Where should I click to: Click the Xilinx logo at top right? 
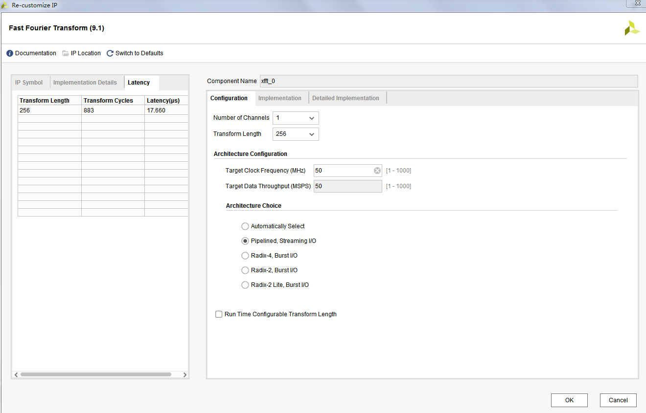point(632,28)
